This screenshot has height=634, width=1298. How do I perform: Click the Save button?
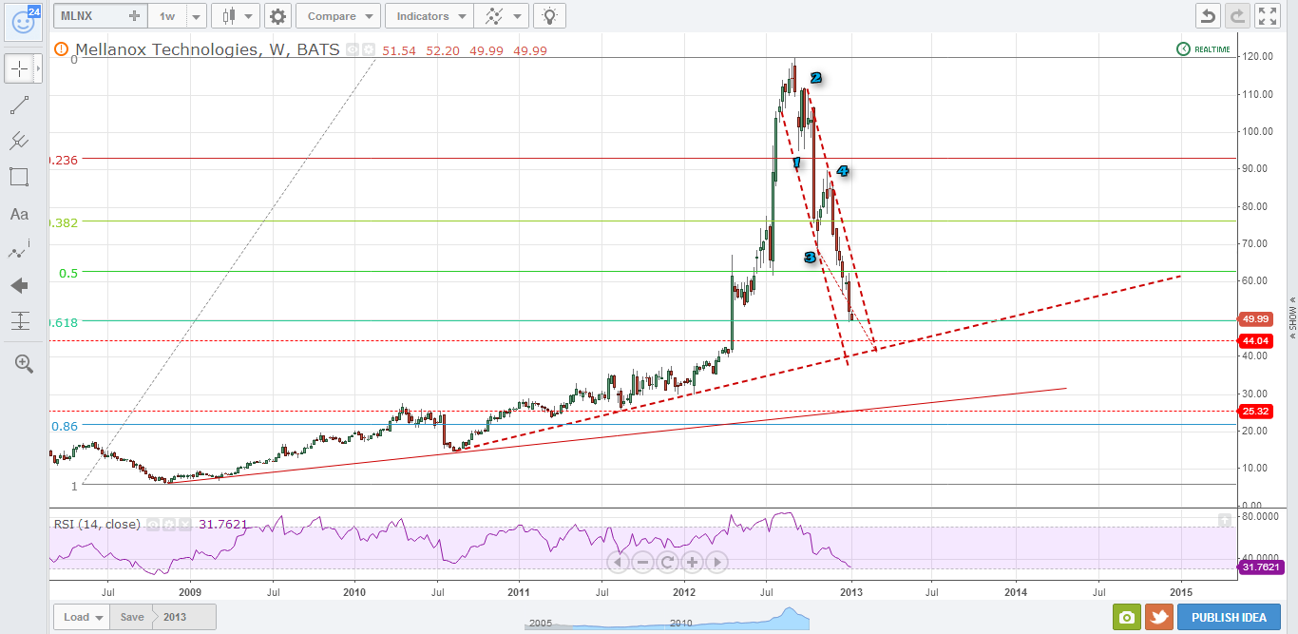[132, 617]
